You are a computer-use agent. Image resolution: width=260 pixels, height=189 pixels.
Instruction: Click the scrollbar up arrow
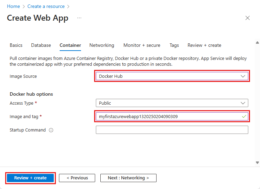coord(257,43)
